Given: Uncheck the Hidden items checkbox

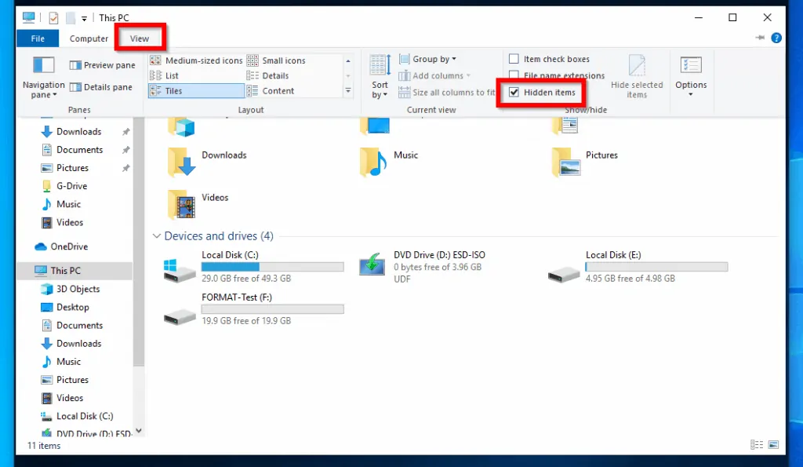Looking at the screenshot, I should click(x=515, y=92).
